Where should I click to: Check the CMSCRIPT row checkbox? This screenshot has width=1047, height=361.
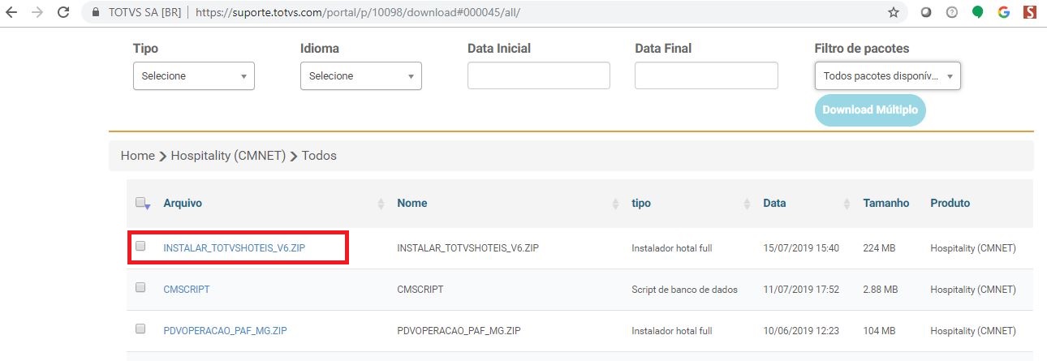140,287
